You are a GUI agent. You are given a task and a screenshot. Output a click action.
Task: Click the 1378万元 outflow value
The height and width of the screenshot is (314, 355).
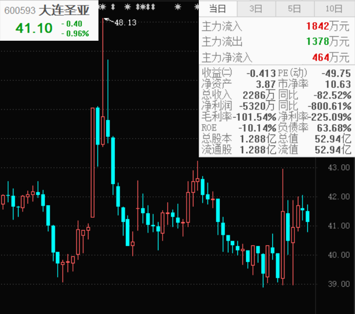[x=328, y=41]
